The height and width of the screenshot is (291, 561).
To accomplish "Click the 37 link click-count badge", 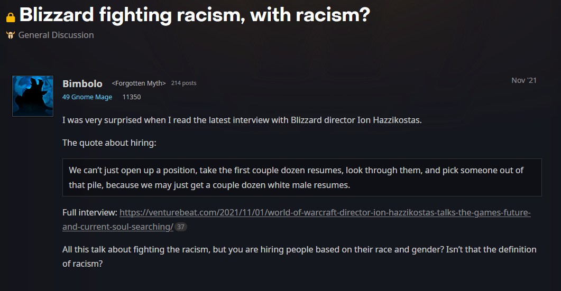I will (x=181, y=227).
